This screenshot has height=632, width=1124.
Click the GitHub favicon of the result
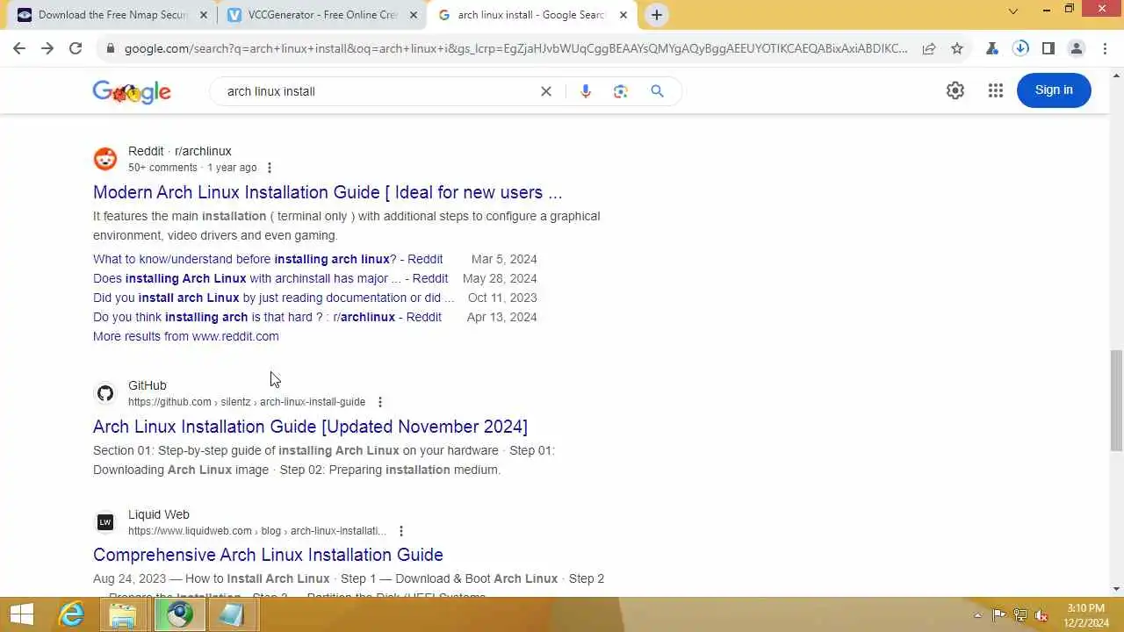tap(105, 393)
